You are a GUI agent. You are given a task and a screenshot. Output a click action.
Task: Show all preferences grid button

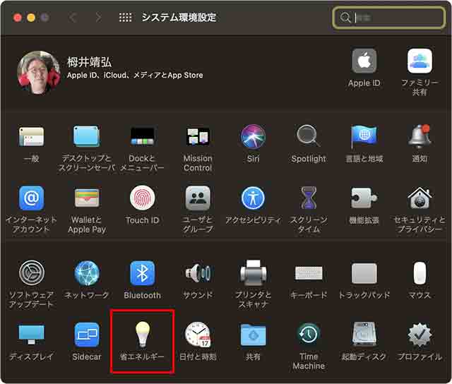pyautogui.click(x=126, y=17)
